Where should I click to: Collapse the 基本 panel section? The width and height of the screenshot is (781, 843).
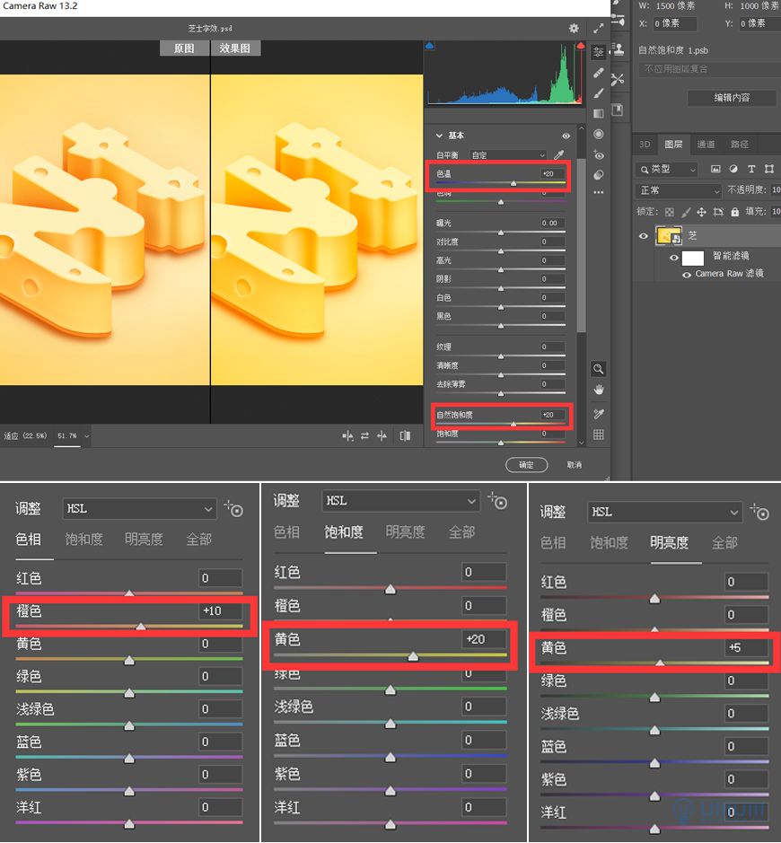(439, 136)
